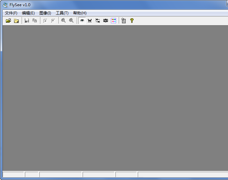The height and width of the screenshot is (180, 228).
Task: Click the zoom out magnifier icon
Action: [x=71, y=21]
